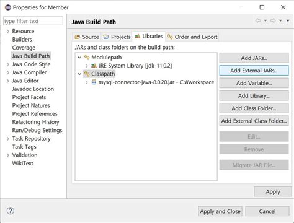This screenshot has height=223, width=294.
Task: Click the Modulepath node icon
Action: [x=87, y=57]
